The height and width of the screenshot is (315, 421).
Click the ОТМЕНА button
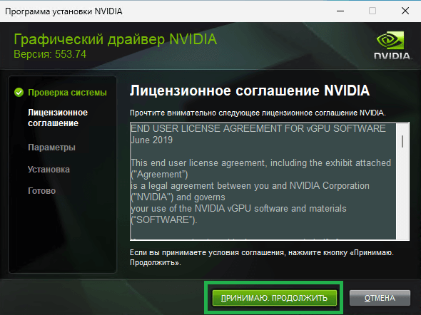tap(380, 298)
